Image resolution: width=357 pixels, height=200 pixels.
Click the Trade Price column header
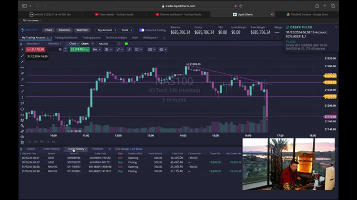click(x=177, y=153)
